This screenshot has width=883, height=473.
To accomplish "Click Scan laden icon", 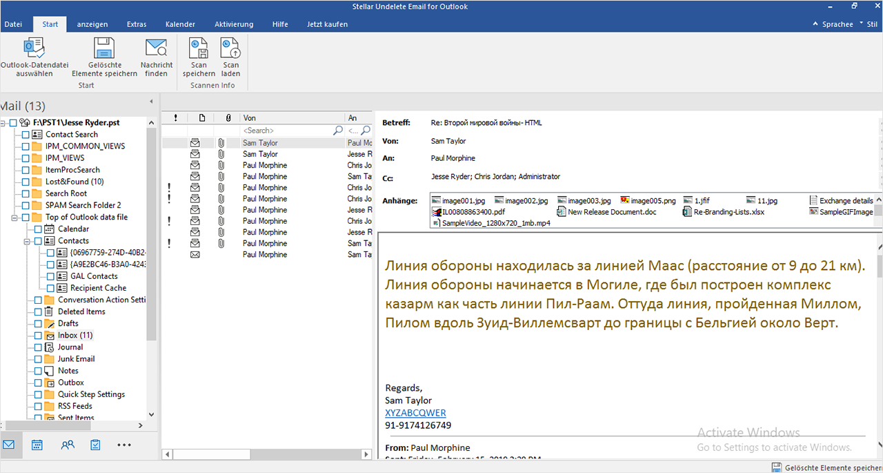I will (230, 48).
